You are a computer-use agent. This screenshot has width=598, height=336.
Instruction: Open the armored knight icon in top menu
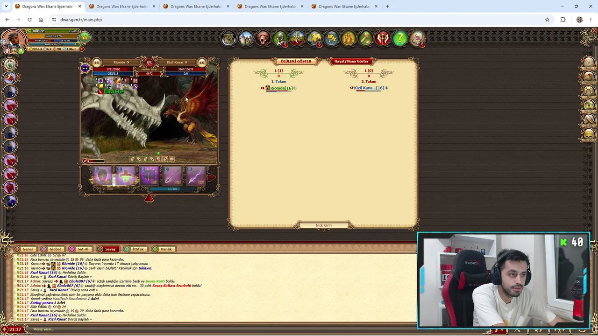point(280,38)
